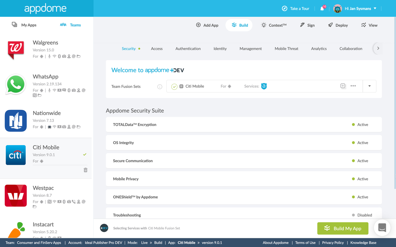The height and width of the screenshot is (247, 396).
Task: Open the Knowledge Base link
Action: tap(363, 243)
